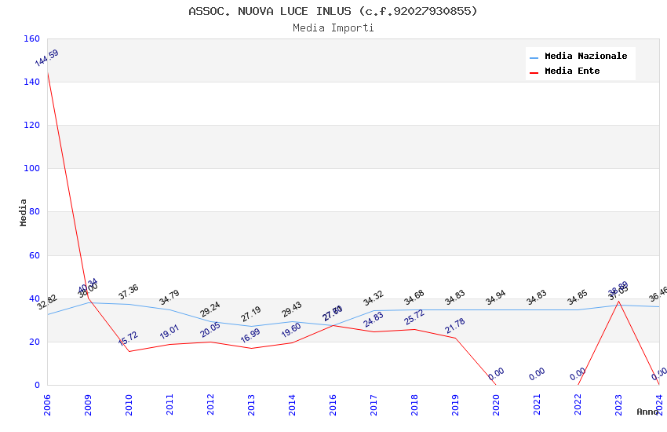Screen dimensions: 667x432
Task: Click the 2010 year axis label
Action: [x=129, y=405]
